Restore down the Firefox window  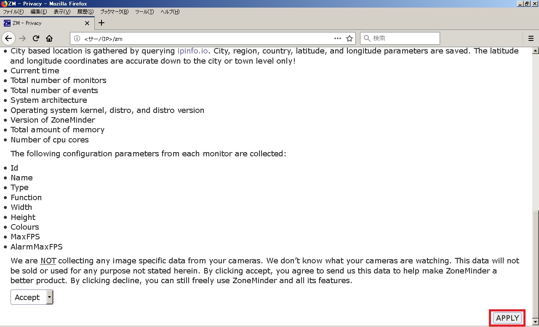[527, 3]
